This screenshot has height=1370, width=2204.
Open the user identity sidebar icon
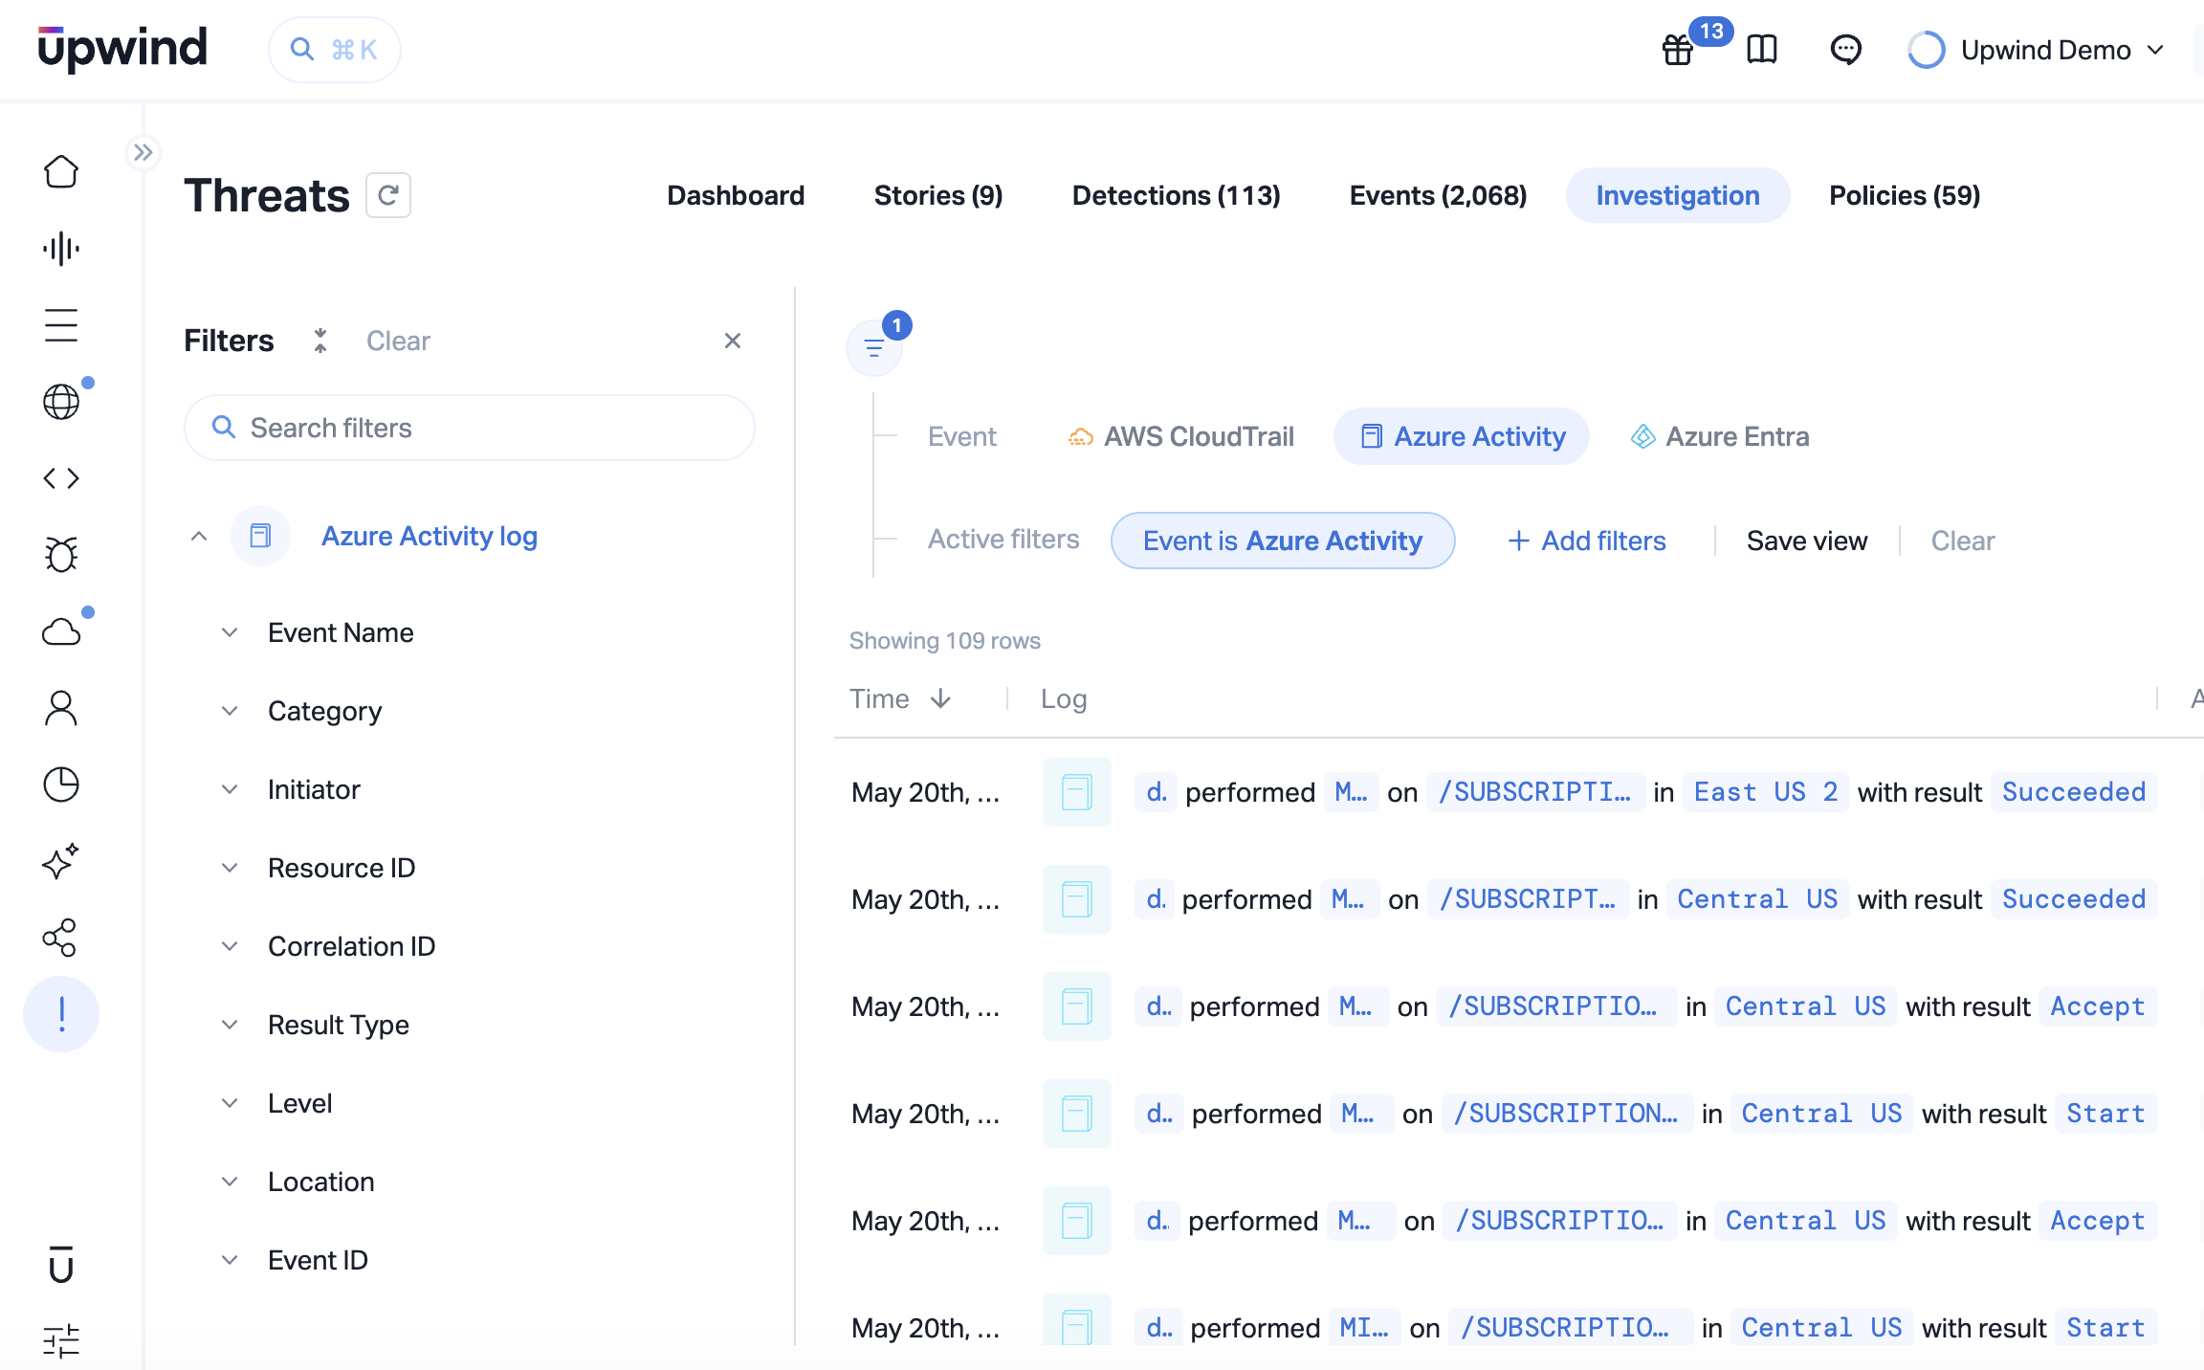[x=61, y=708]
